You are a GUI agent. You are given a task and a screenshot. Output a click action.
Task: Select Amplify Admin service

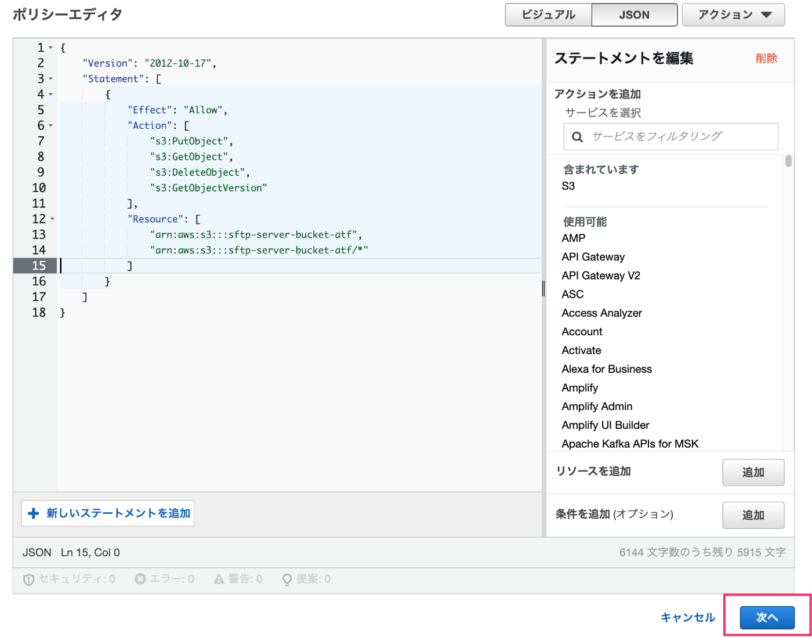point(597,407)
